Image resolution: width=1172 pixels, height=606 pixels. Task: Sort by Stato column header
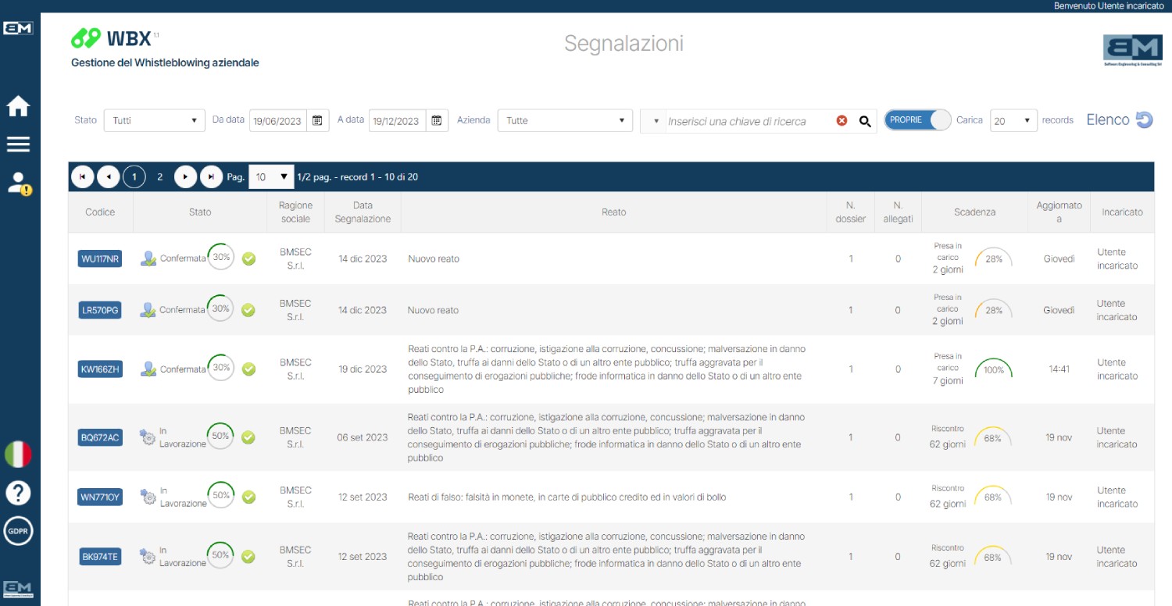tap(200, 212)
